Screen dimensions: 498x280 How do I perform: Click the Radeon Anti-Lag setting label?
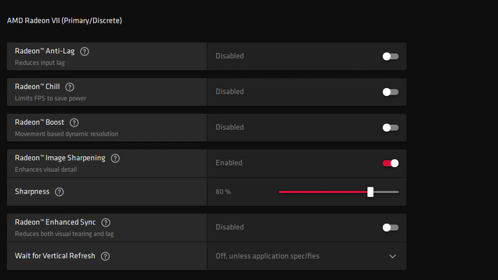point(43,51)
